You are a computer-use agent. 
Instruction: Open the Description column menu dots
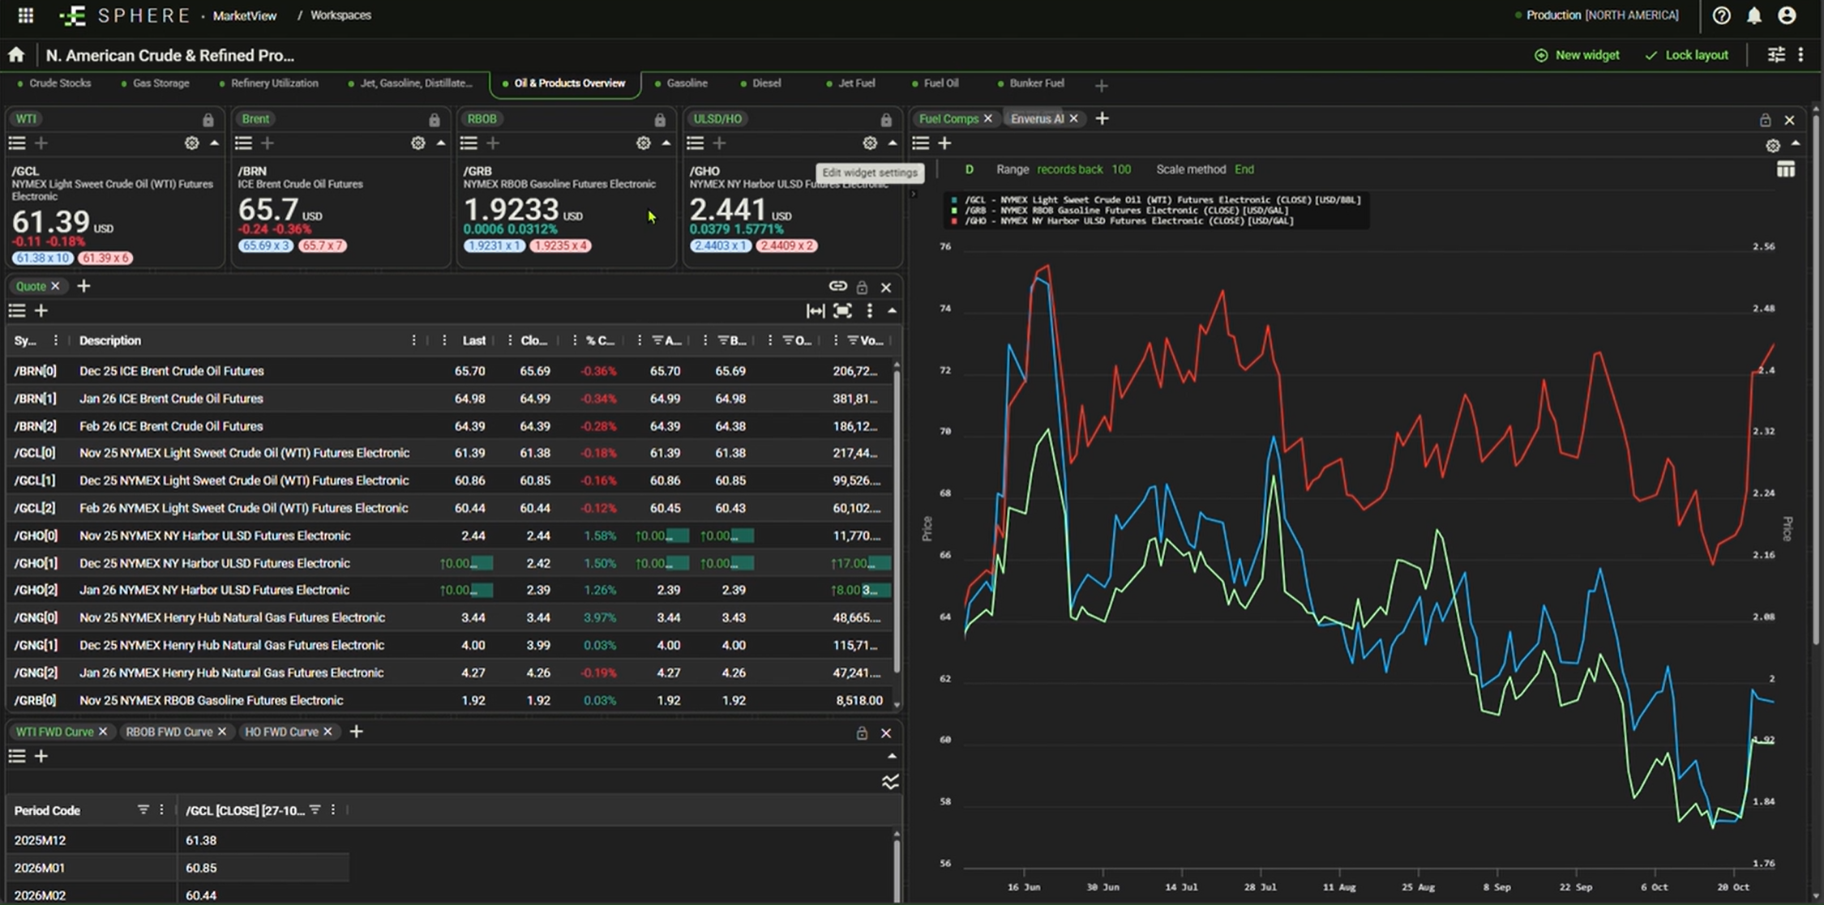pos(413,340)
